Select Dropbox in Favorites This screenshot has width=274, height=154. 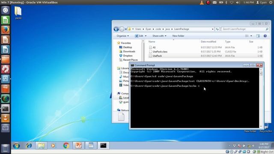coord(128,56)
